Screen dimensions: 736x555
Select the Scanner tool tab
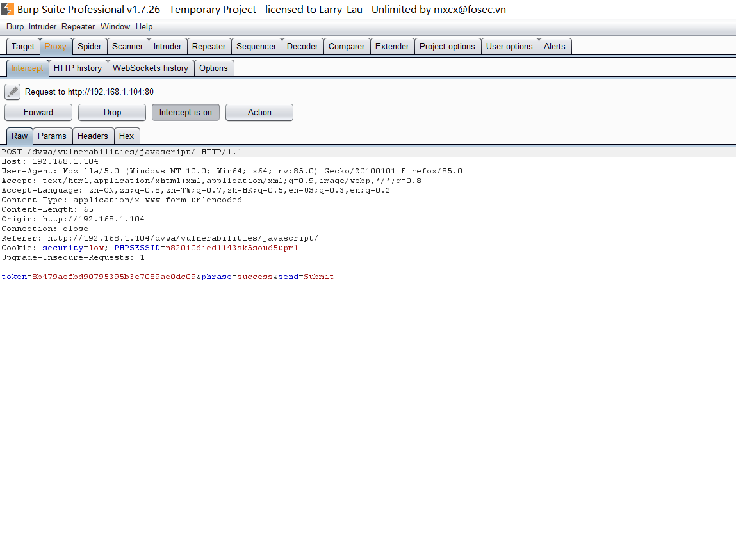127,47
